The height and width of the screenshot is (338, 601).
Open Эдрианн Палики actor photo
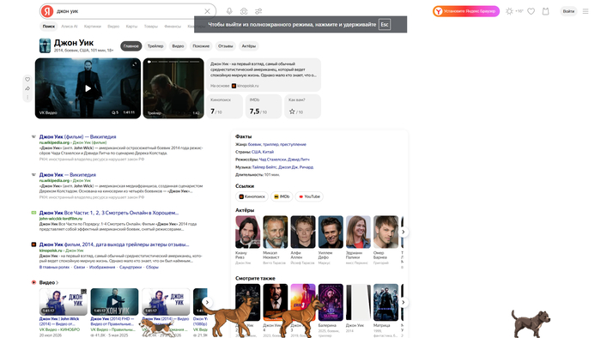coord(358,232)
